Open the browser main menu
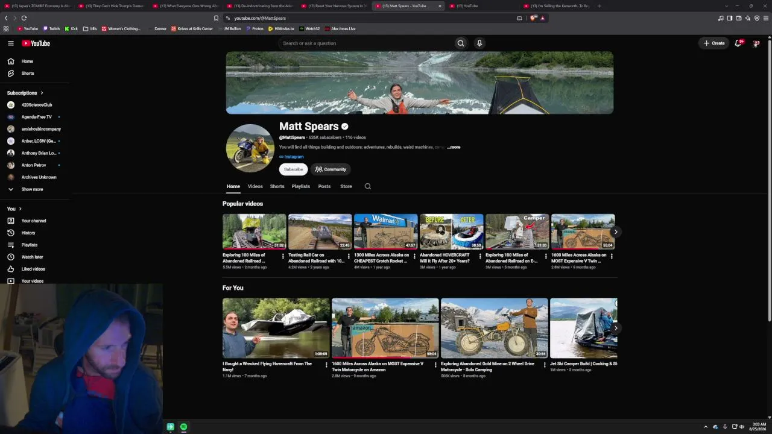The width and height of the screenshot is (772, 434). [x=767, y=18]
